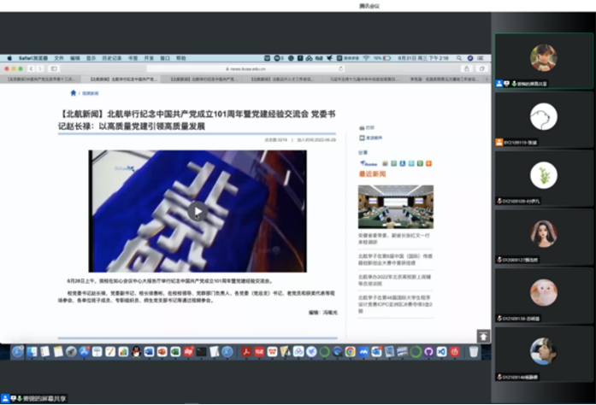Click the 最近新闻 meeting photo thumbnail
The width and height of the screenshot is (596, 405).
[395, 206]
